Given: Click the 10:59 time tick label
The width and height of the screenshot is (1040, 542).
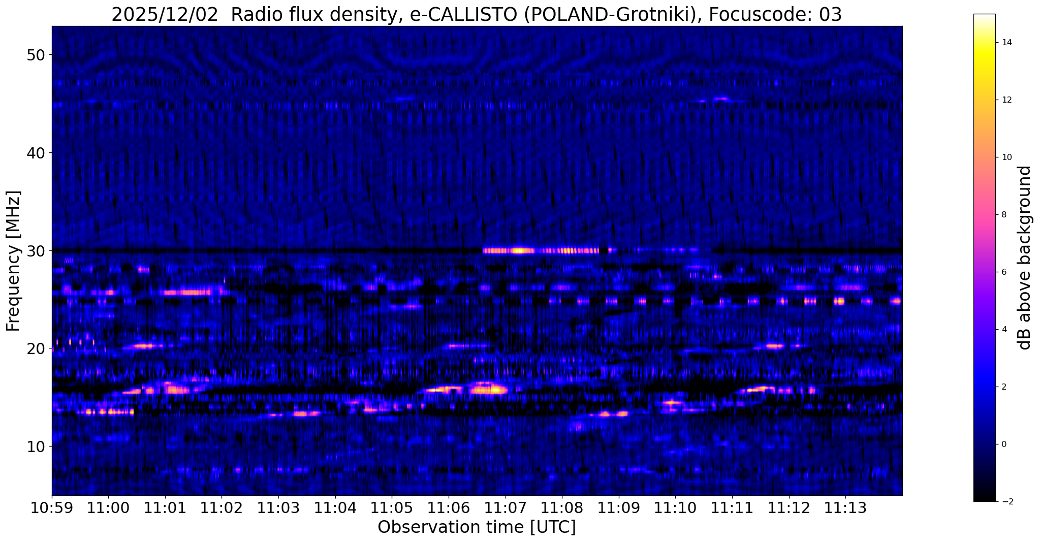Looking at the screenshot, I should point(52,507).
